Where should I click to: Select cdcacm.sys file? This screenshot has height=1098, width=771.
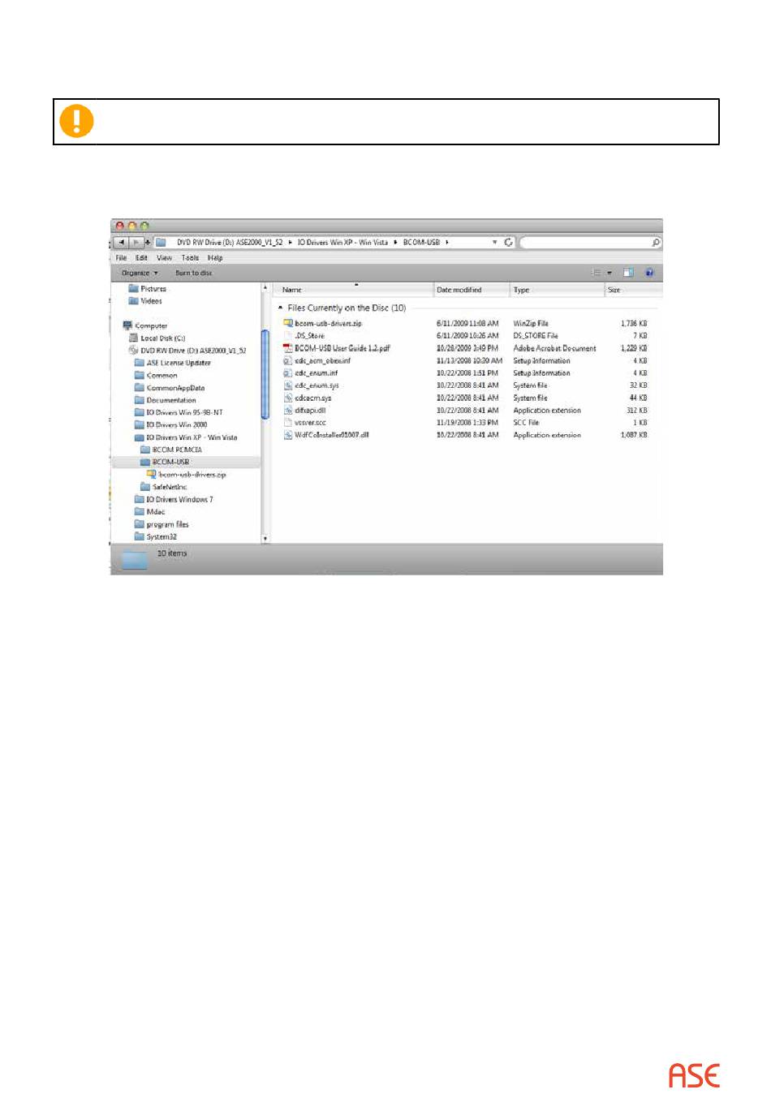point(312,398)
